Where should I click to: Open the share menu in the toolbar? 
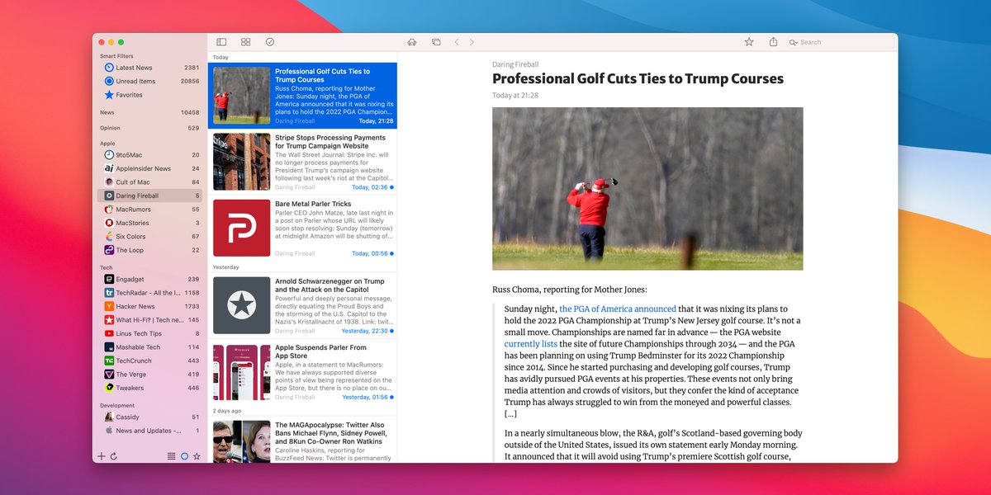(x=773, y=42)
